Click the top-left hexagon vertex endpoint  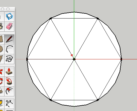coord(51,18)
